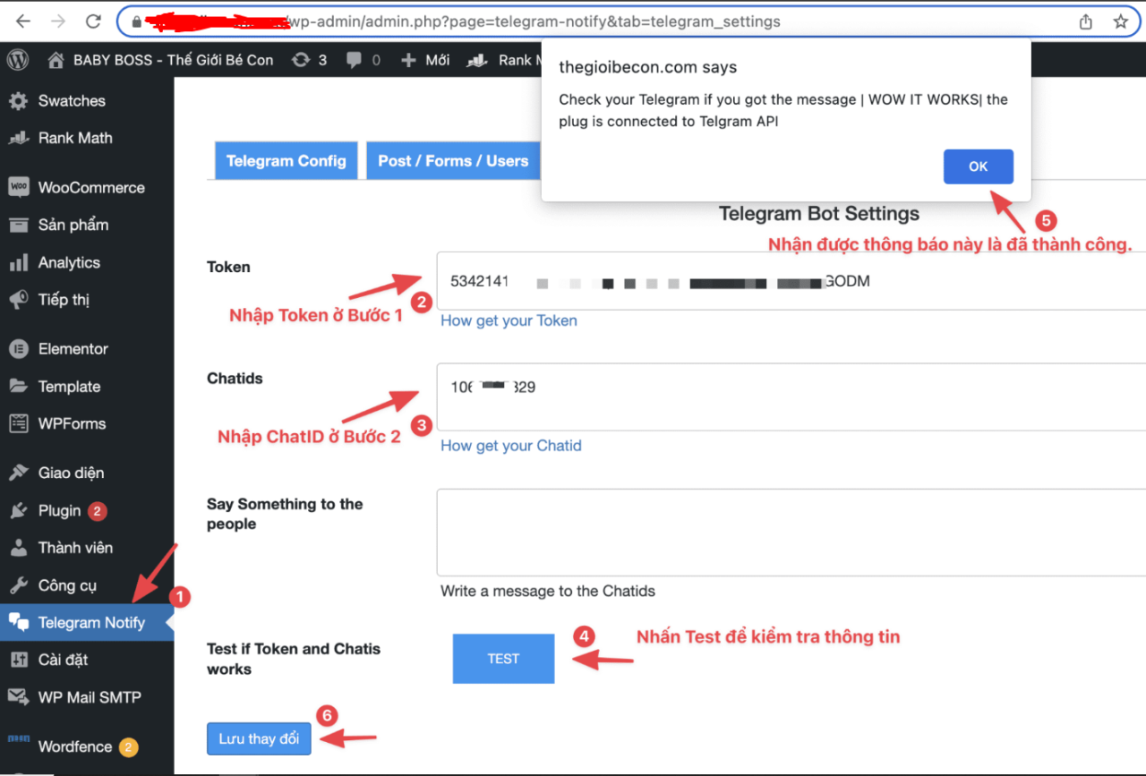Click the Template folder icon
Screen dimensions: 1146x776
[18, 387]
